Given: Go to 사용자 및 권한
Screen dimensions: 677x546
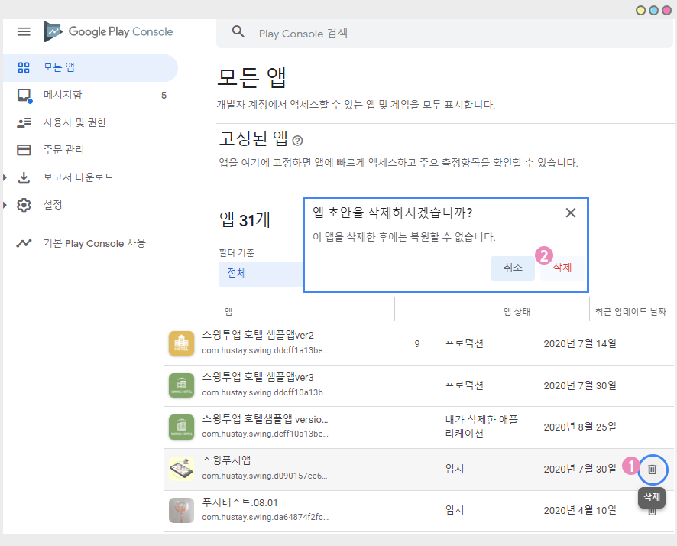Looking at the screenshot, I should pyautogui.click(x=74, y=122).
